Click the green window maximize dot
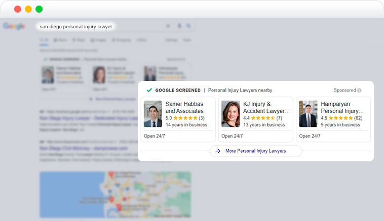Viewport: 384px width, 221px height. (x=39, y=9)
